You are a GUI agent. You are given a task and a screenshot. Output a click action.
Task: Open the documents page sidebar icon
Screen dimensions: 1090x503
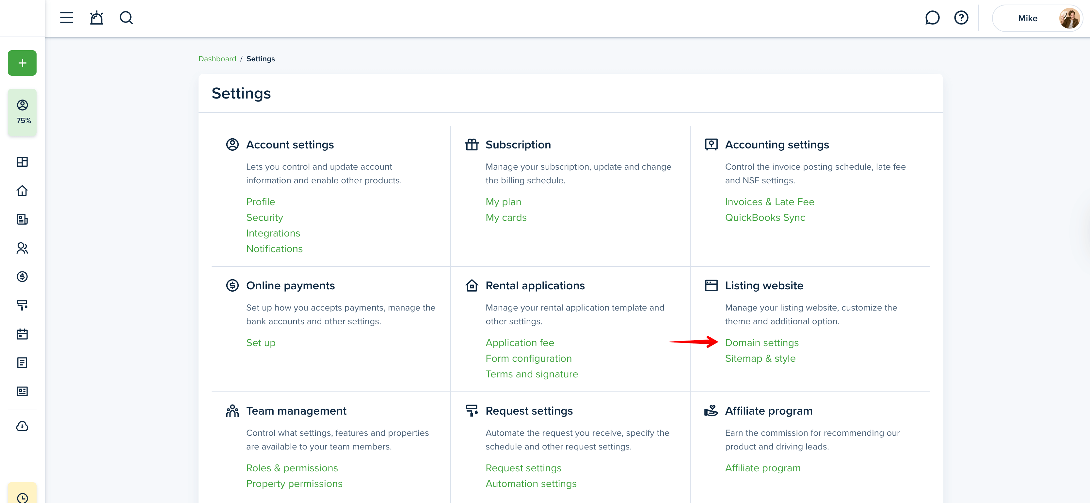coord(22,363)
